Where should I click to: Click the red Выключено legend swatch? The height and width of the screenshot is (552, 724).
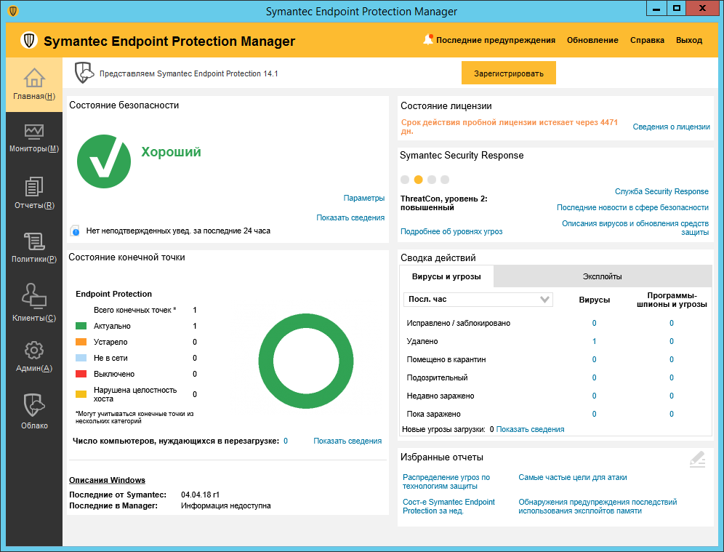[x=81, y=374]
